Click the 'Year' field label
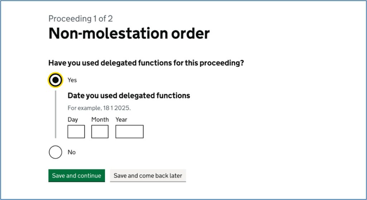 pos(121,120)
